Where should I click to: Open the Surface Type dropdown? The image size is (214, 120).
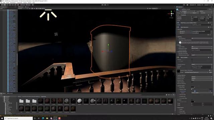click(x=202, y=79)
